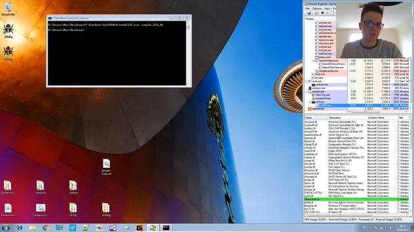Select the DNS Client API DLL row

click(x=356, y=180)
